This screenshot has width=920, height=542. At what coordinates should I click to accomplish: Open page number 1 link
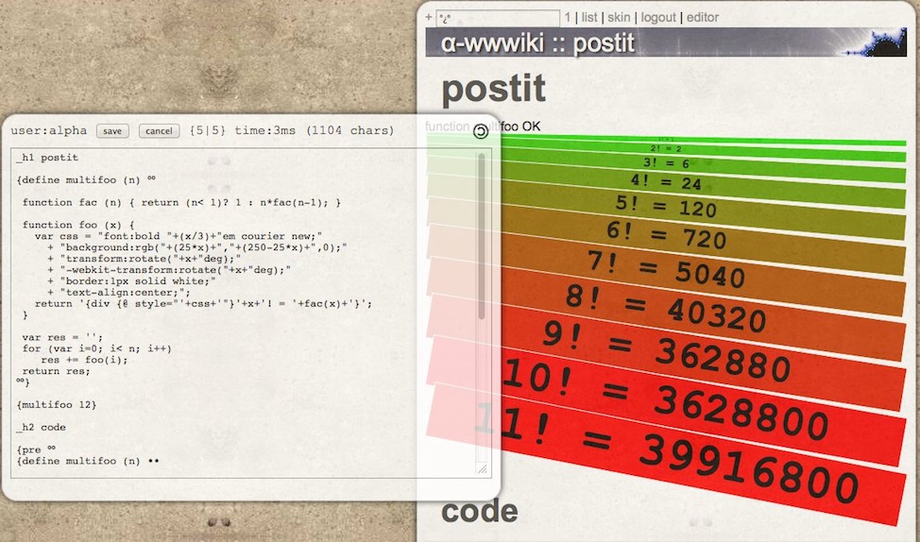click(x=568, y=17)
